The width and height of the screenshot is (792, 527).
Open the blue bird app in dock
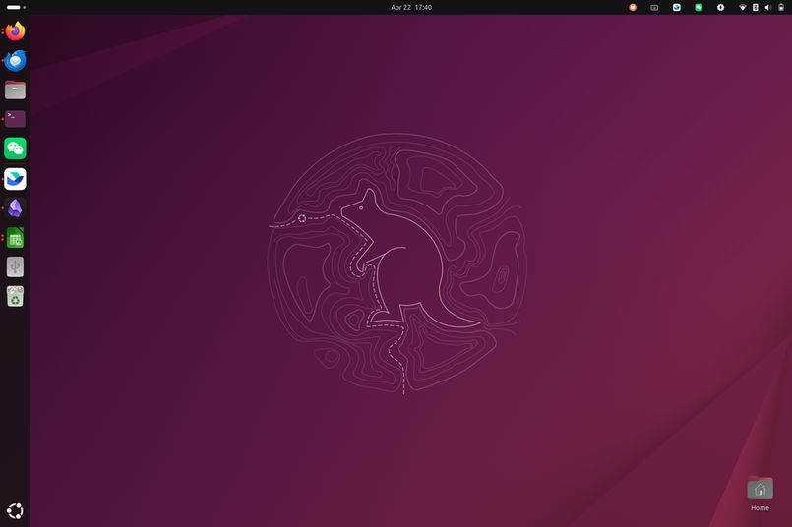15,179
